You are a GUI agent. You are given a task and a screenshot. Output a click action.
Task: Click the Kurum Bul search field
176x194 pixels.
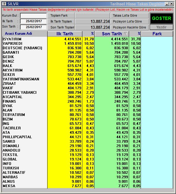point(33,16)
